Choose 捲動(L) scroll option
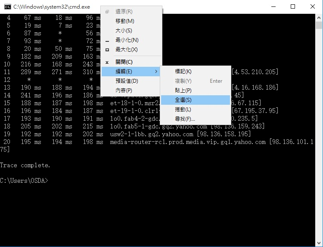This screenshot has width=323, height=247. (183, 109)
